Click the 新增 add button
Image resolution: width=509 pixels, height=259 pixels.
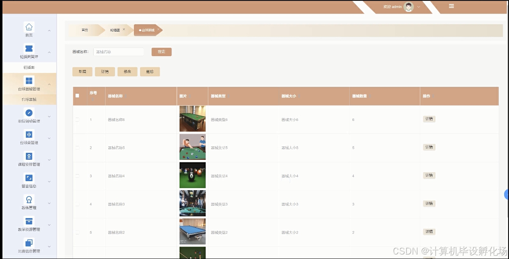pyautogui.click(x=82, y=72)
